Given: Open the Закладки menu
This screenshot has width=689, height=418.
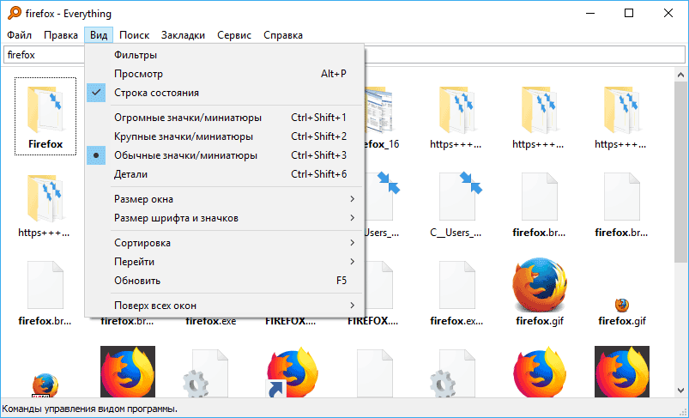Looking at the screenshot, I should (x=183, y=35).
